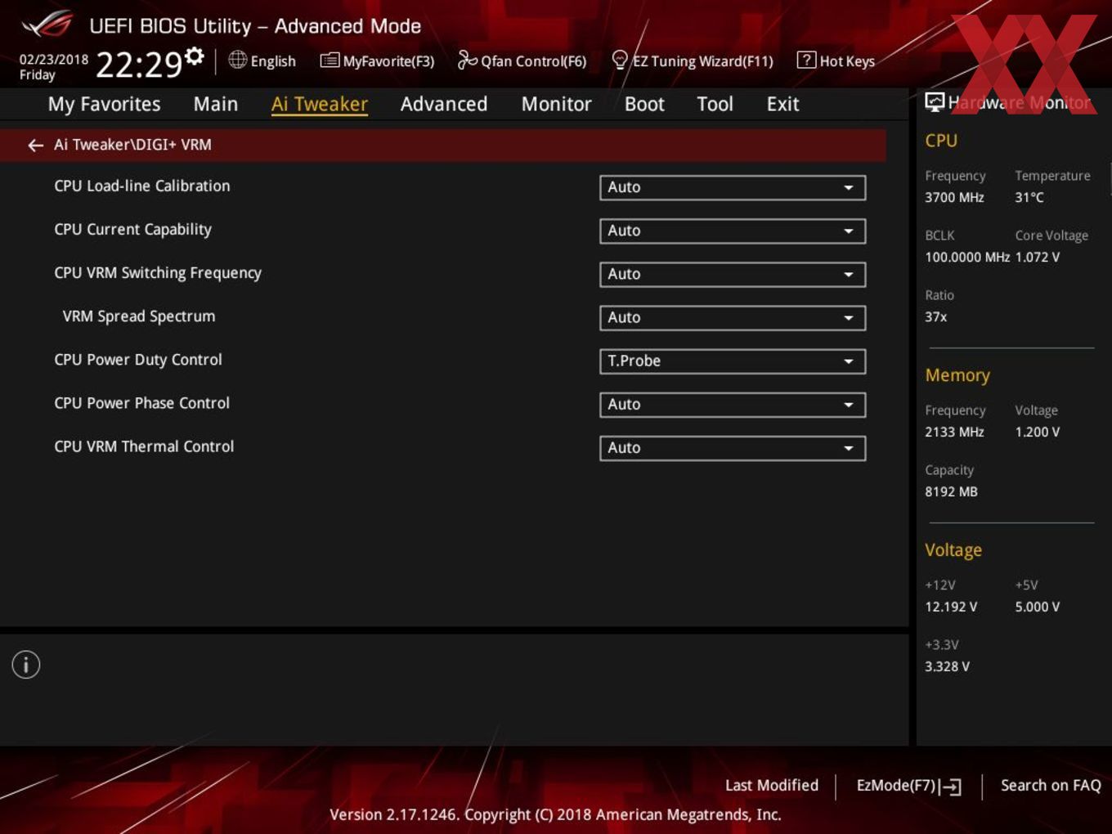Click the Qfan Control fan icon
This screenshot has width=1112, height=834.
click(467, 60)
